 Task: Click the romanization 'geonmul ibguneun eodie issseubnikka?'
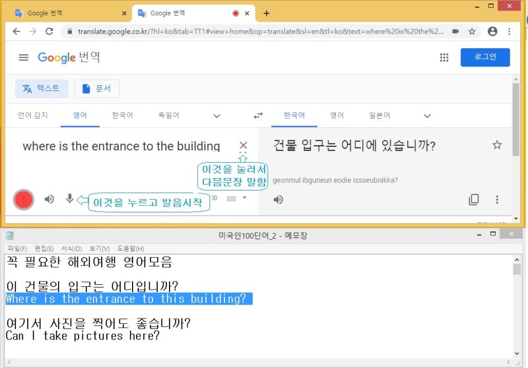coord(335,180)
